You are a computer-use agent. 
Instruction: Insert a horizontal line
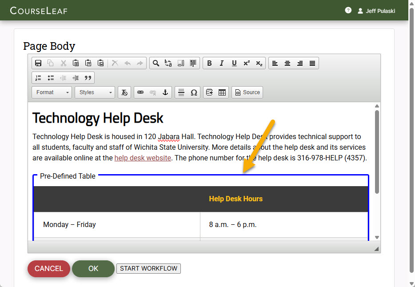(x=181, y=92)
